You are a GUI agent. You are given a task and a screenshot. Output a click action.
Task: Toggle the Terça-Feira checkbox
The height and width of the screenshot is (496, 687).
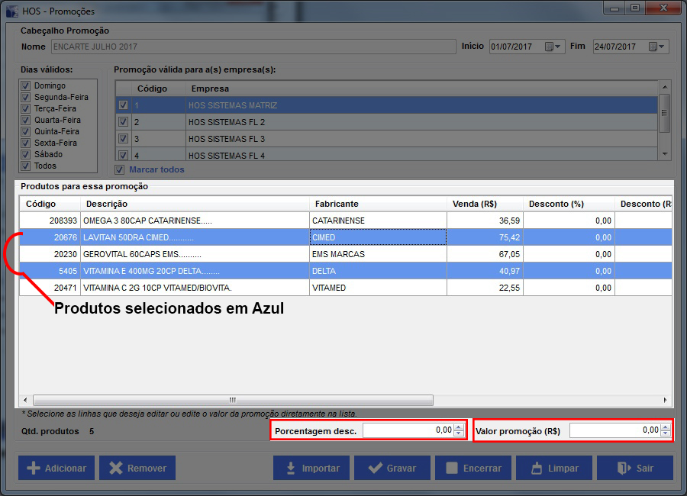25,108
